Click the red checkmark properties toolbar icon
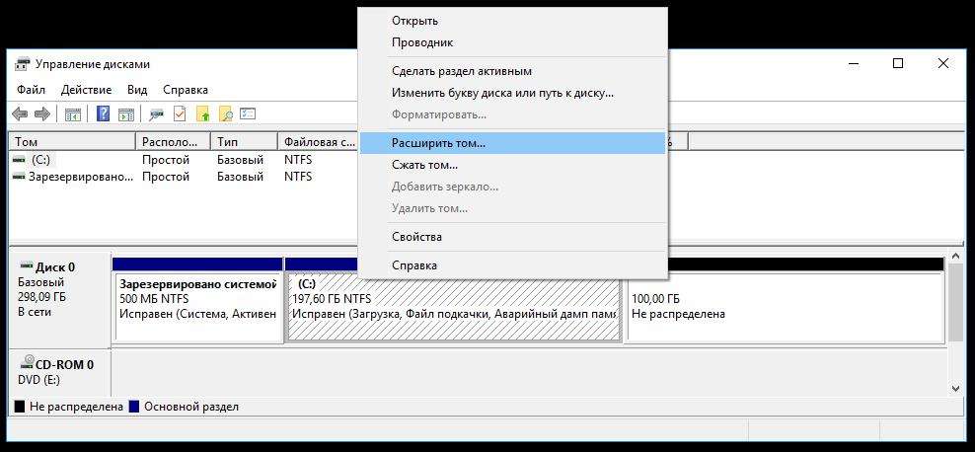This screenshot has height=452, width=975. click(x=180, y=113)
